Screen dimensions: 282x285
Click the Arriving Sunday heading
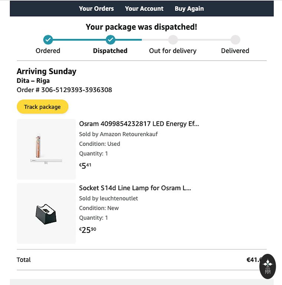(x=46, y=71)
